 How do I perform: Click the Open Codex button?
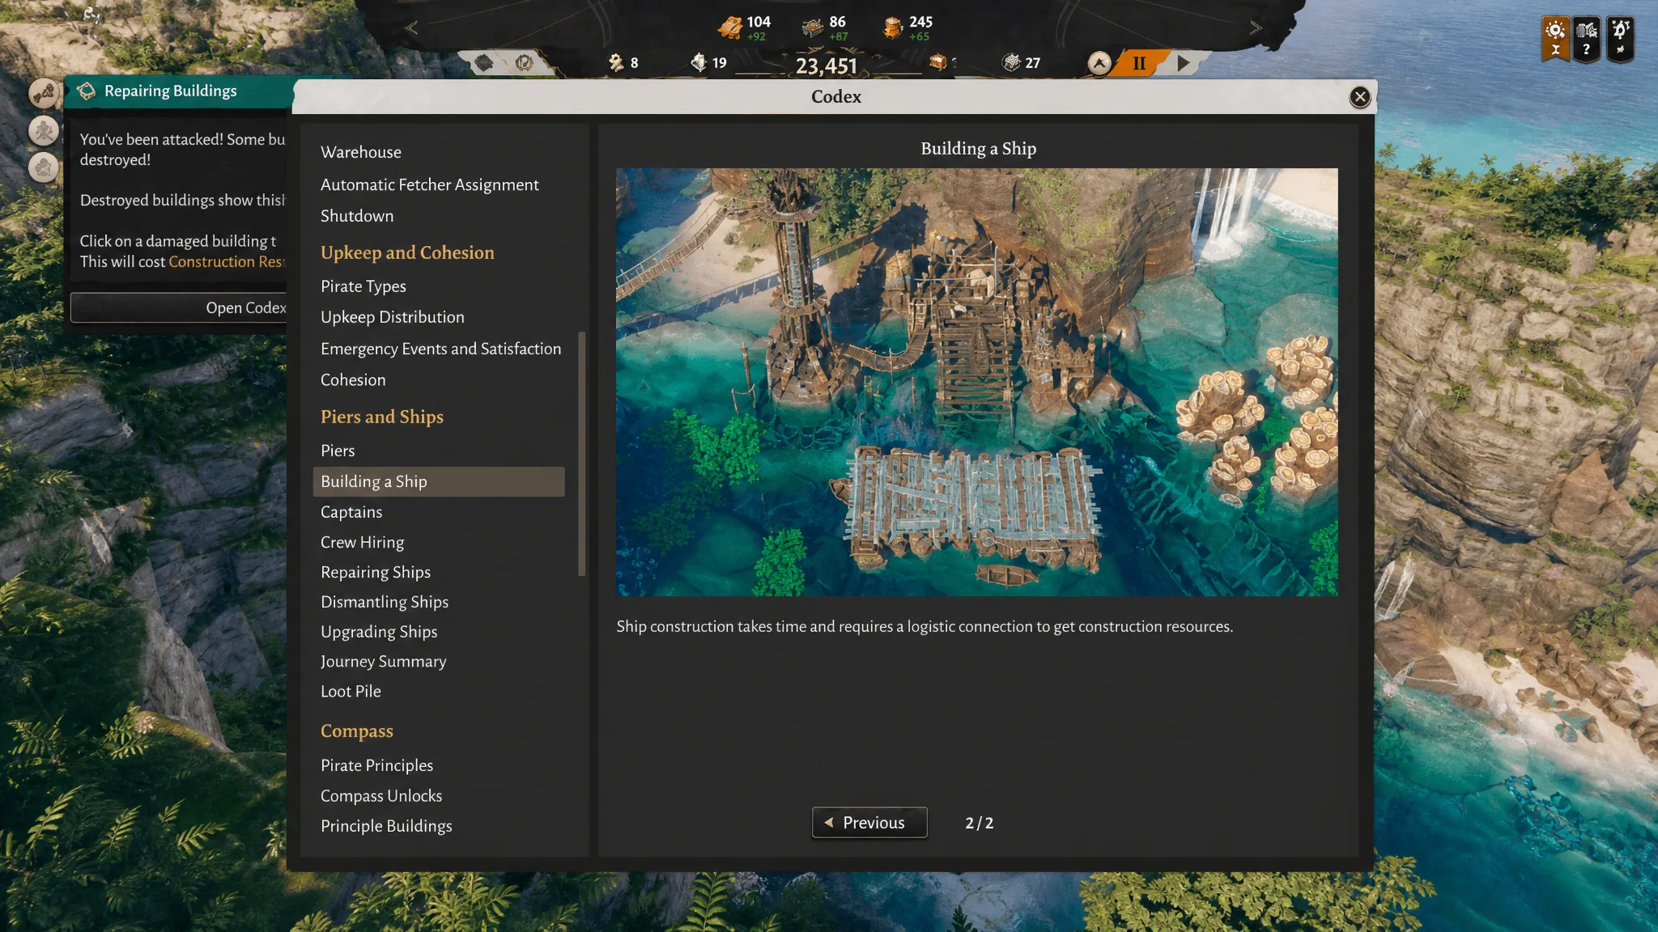point(179,307)
